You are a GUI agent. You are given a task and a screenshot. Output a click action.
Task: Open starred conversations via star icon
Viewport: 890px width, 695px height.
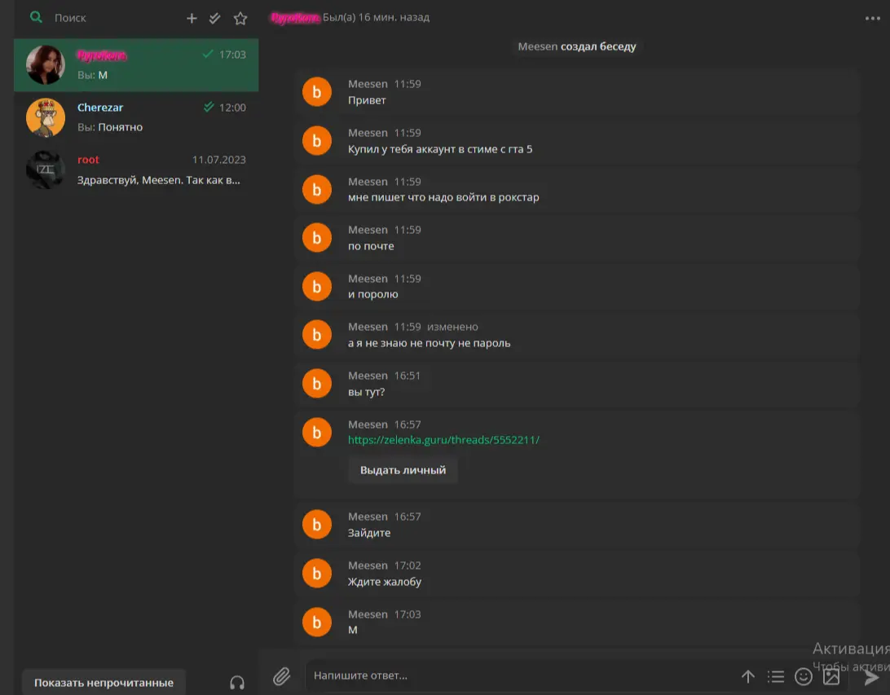coord(240,18)
